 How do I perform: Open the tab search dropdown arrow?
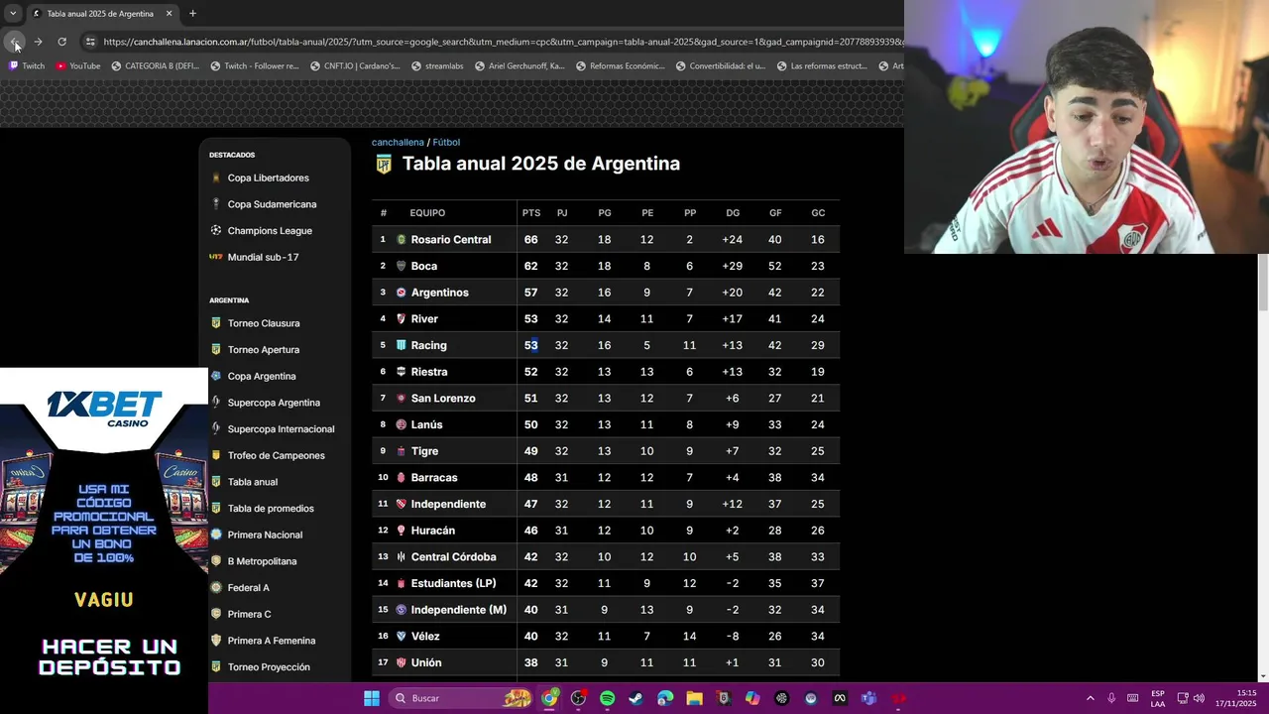[13, 14]
